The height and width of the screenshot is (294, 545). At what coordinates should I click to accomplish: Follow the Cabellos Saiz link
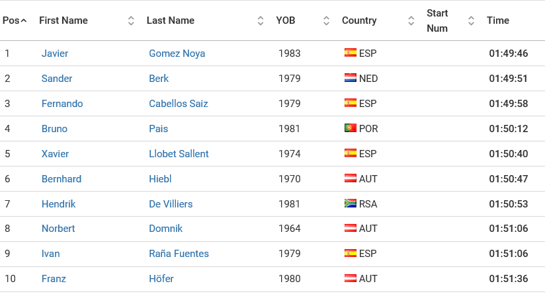(x=179, y=104)
